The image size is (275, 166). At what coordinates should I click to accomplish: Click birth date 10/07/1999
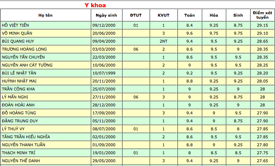104,73
